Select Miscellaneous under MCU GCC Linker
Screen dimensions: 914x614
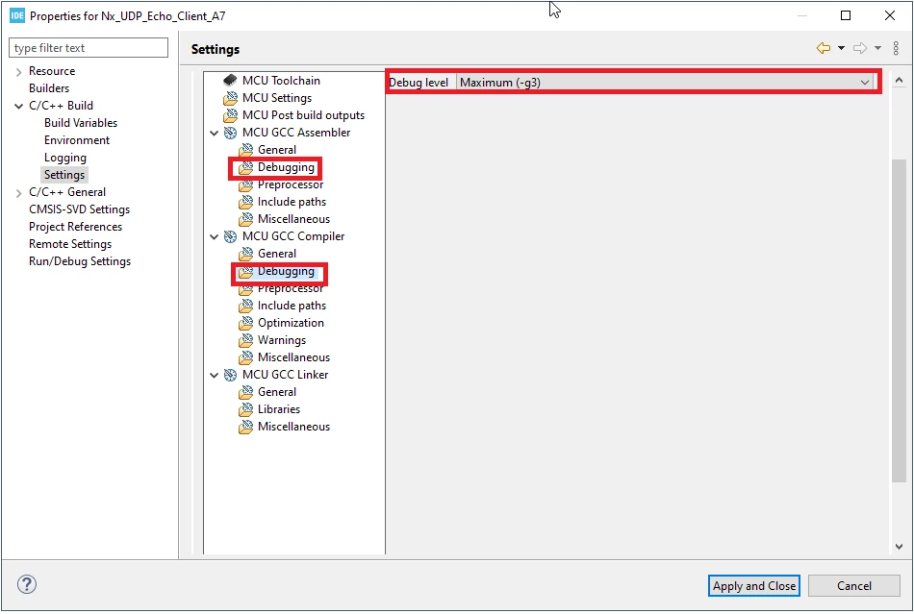pyautogui.click(x=293, y=427)
